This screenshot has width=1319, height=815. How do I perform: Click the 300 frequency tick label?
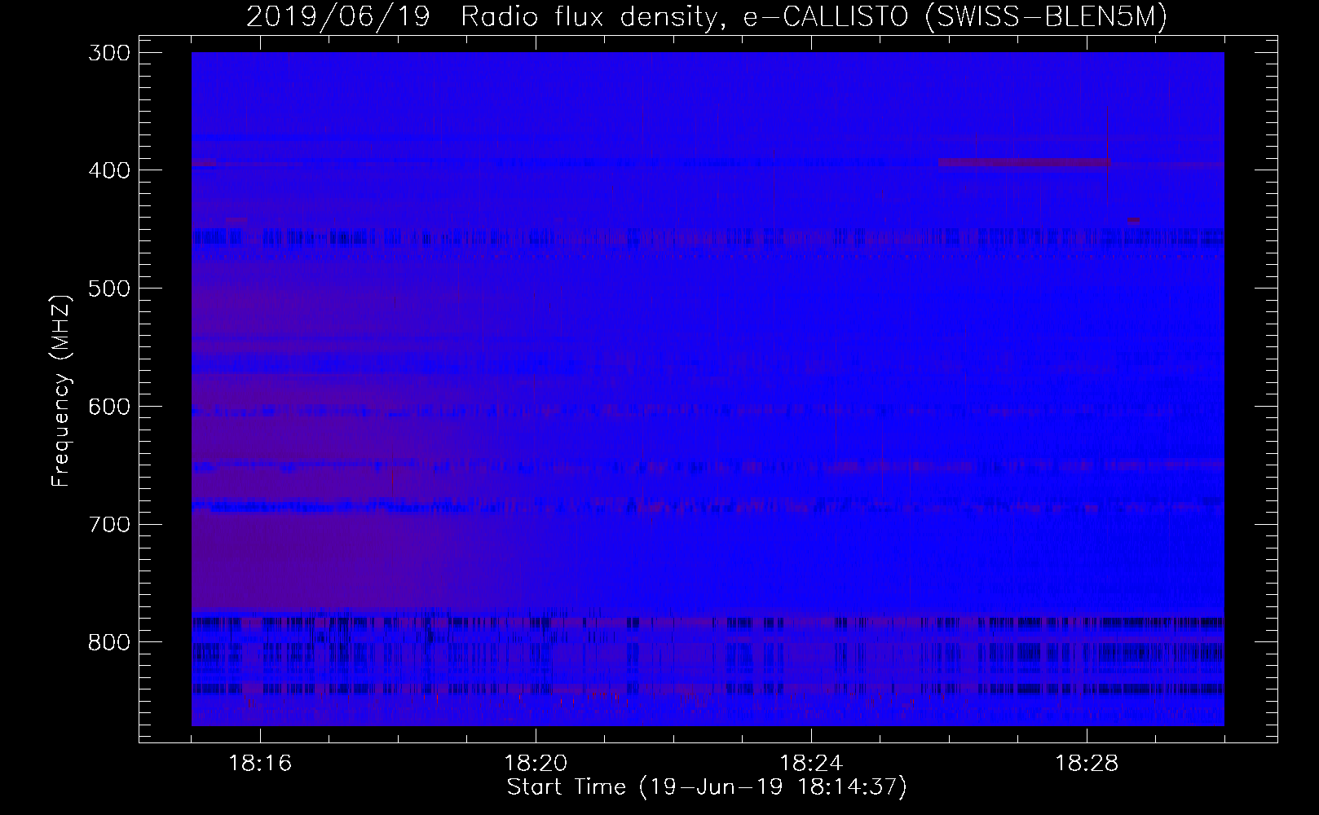(108, 53)
